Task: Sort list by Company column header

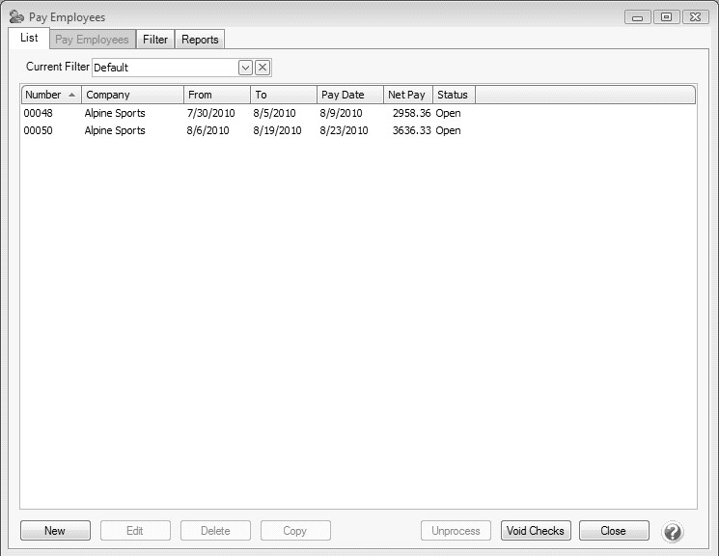Action: (132, 95)
